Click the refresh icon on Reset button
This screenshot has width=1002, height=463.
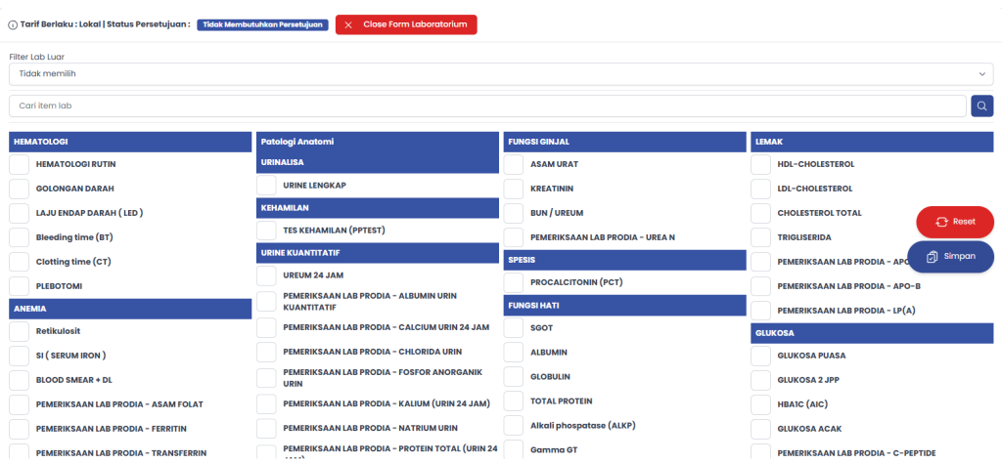[941, 222]
